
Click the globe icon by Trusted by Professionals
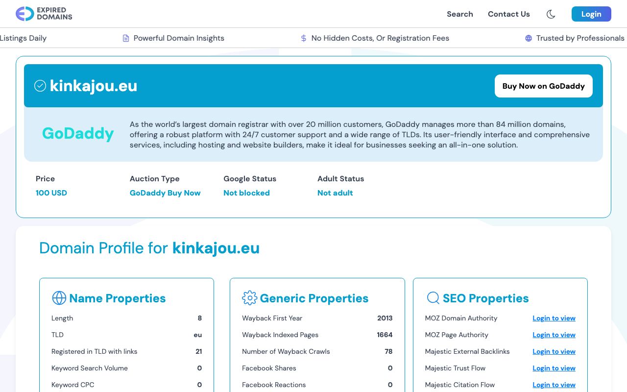[529, 38]
